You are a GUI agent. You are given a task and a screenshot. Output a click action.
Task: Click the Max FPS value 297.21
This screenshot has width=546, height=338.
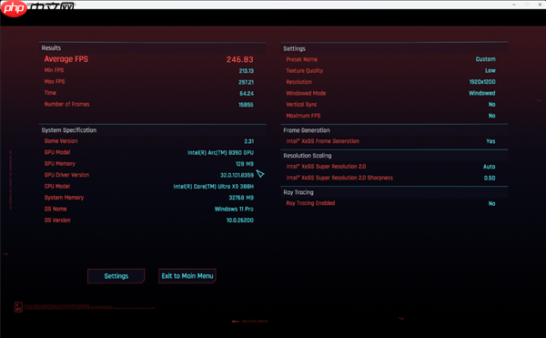pos(247,82)
